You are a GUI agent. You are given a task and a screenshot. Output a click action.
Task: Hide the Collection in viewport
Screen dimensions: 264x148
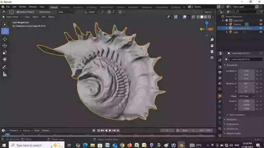[261, 20]
